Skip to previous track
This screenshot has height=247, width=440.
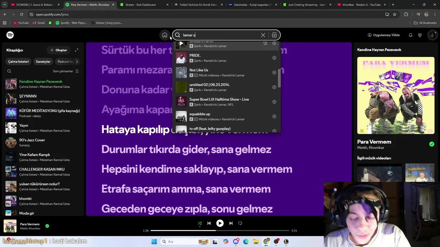click(209, 223)
